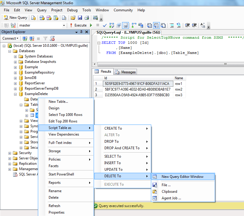Collapse the ExampleDelete database node
The width and height of the screenshot is (244, 216).
15,94
